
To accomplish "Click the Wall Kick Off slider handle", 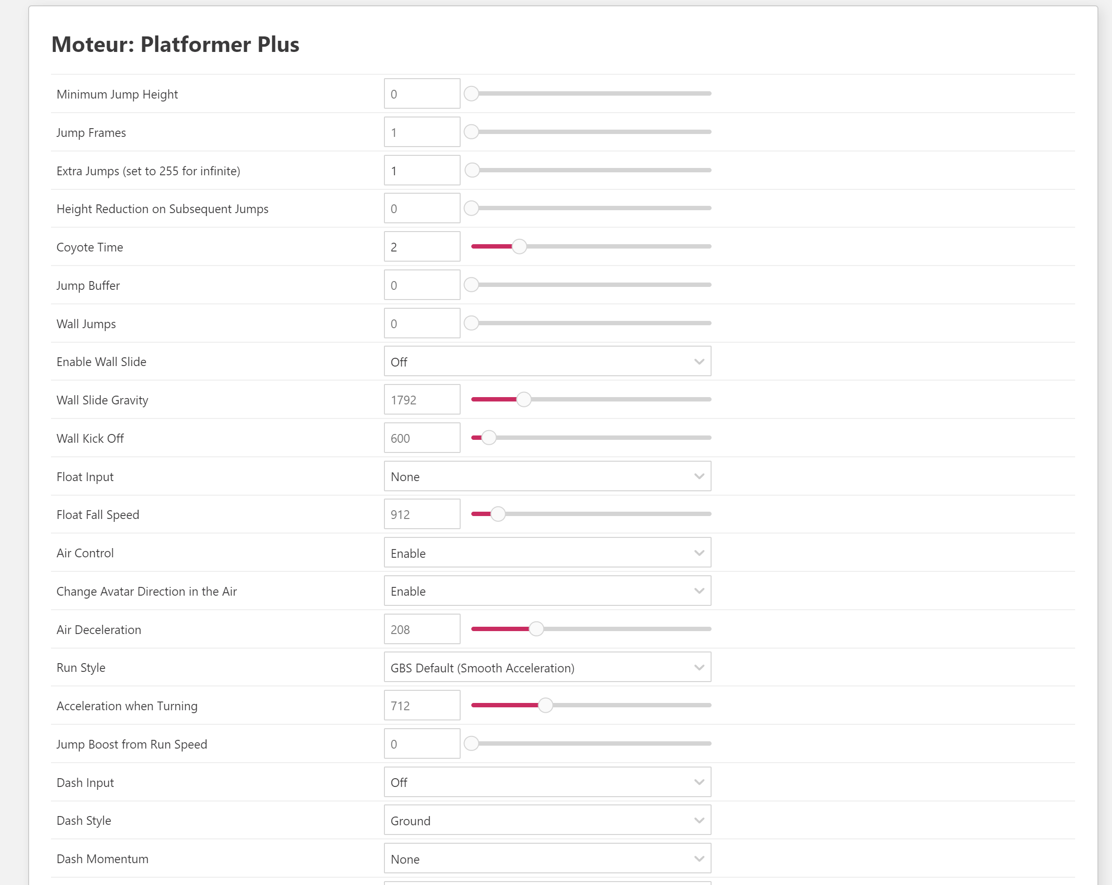I will (488, 438).
